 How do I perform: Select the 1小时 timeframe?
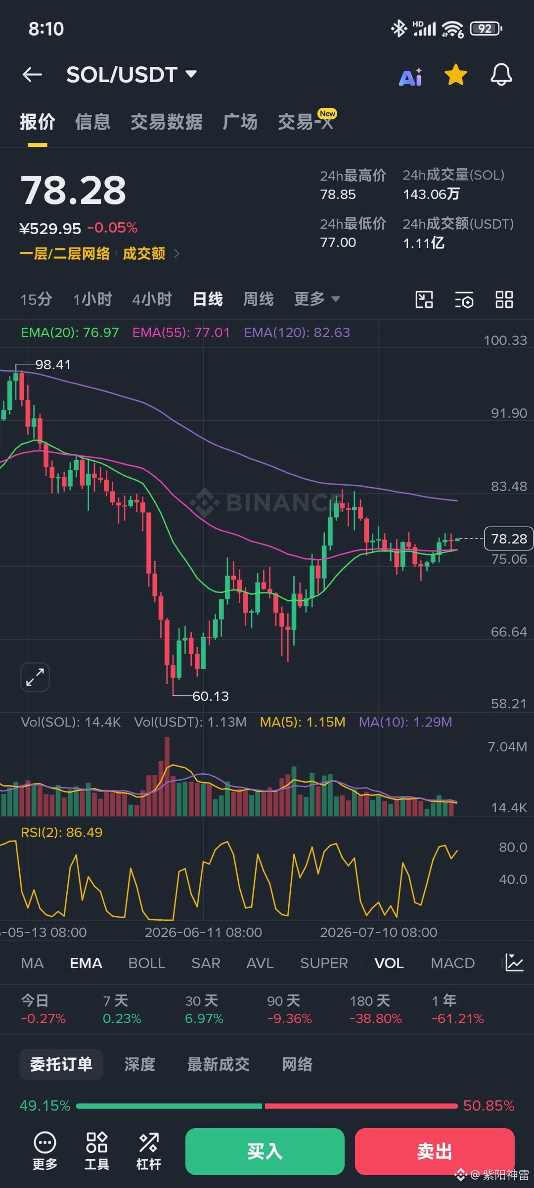pos(92,299)
